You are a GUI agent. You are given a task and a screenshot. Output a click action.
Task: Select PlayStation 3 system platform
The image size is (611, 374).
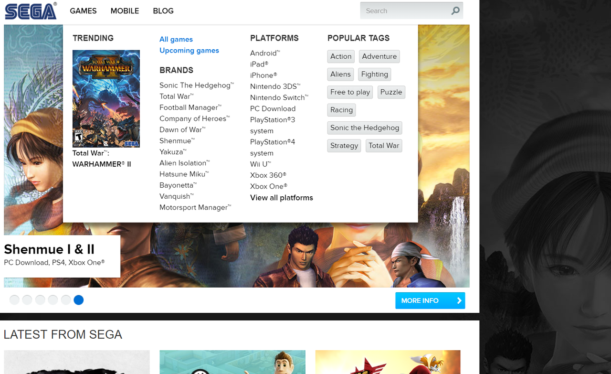click(x=273, y=125)
